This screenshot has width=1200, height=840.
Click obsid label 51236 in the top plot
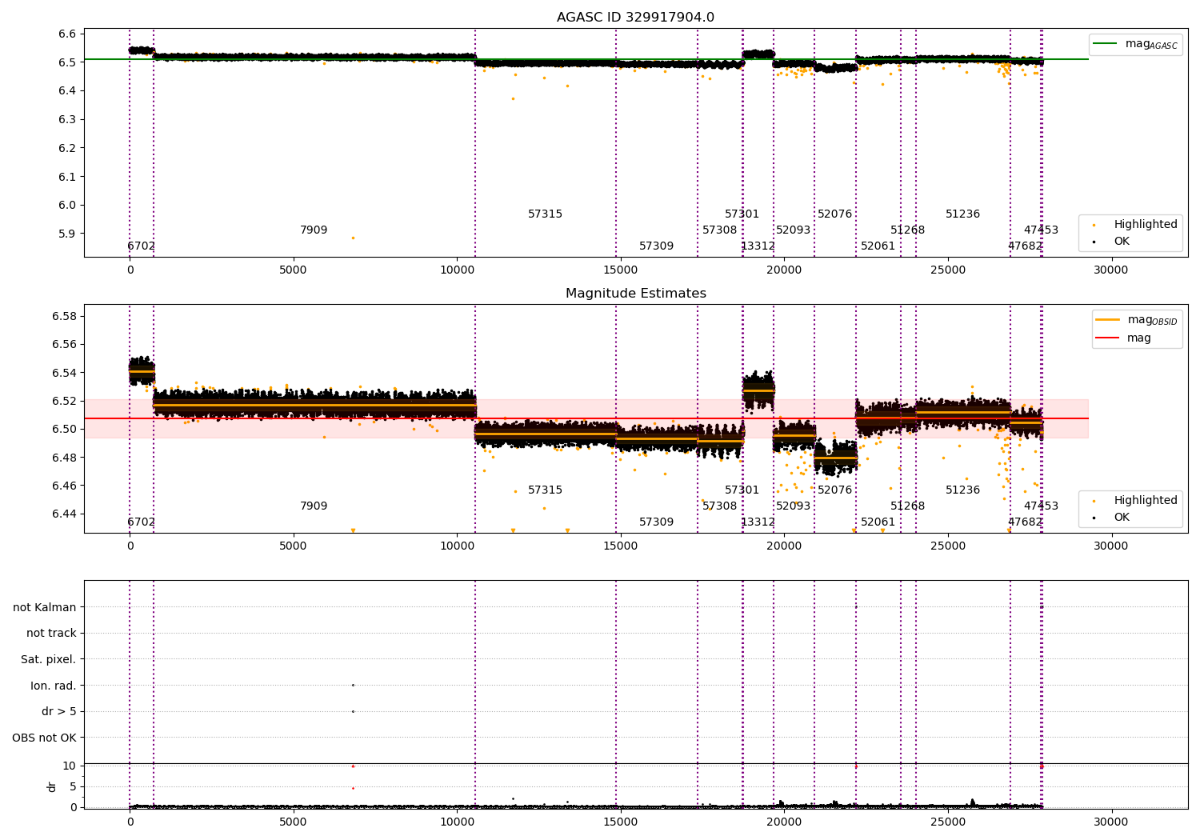(x=962, y=214)
